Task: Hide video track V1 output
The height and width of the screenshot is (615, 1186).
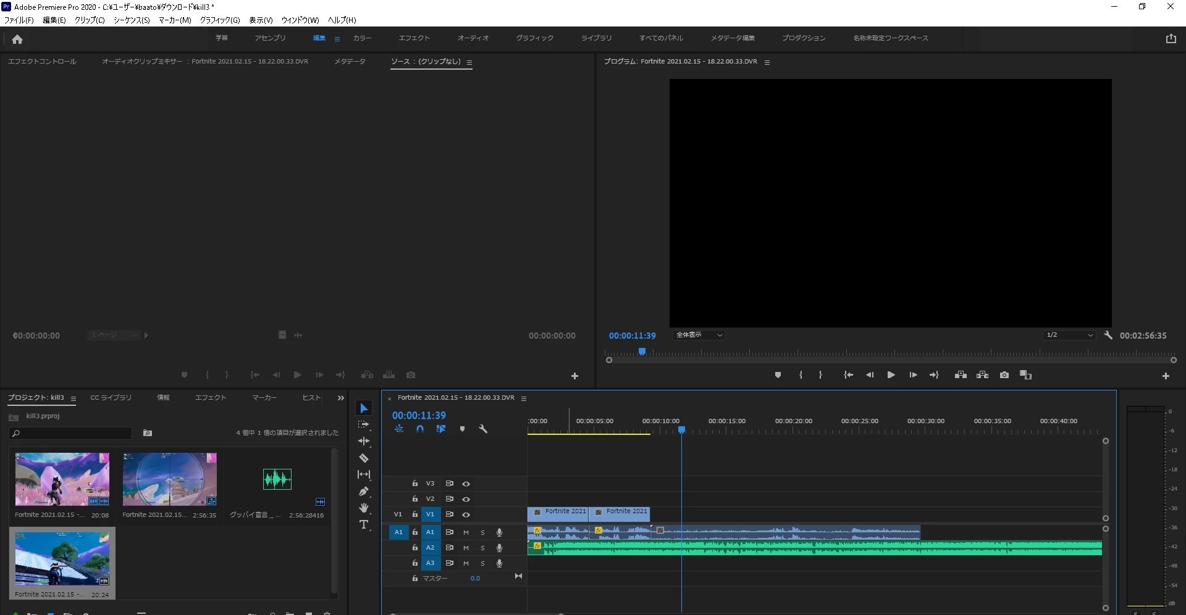Action: 466,514
